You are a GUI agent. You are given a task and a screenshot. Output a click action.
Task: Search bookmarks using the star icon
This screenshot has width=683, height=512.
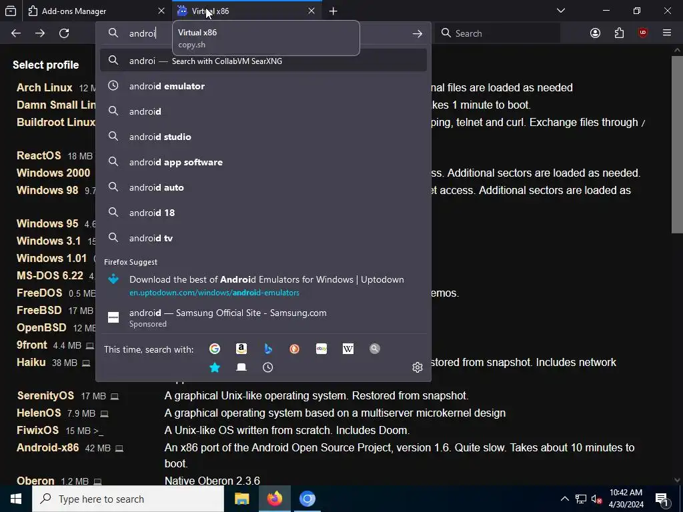(x=215, y=367)
